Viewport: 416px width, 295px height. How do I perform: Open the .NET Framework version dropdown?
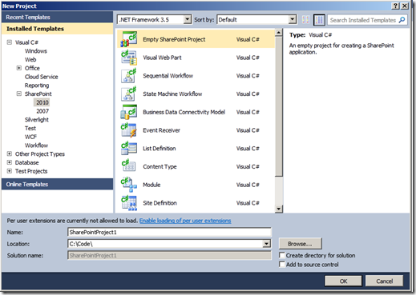(x=188, y=19)
